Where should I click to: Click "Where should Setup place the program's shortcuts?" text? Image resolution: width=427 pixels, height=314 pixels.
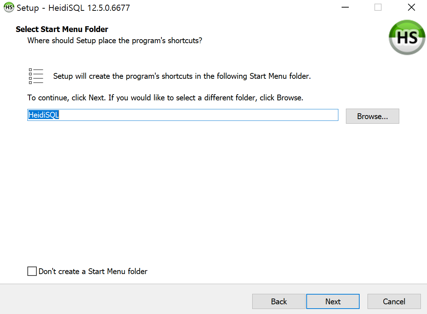tap(115, 41)
